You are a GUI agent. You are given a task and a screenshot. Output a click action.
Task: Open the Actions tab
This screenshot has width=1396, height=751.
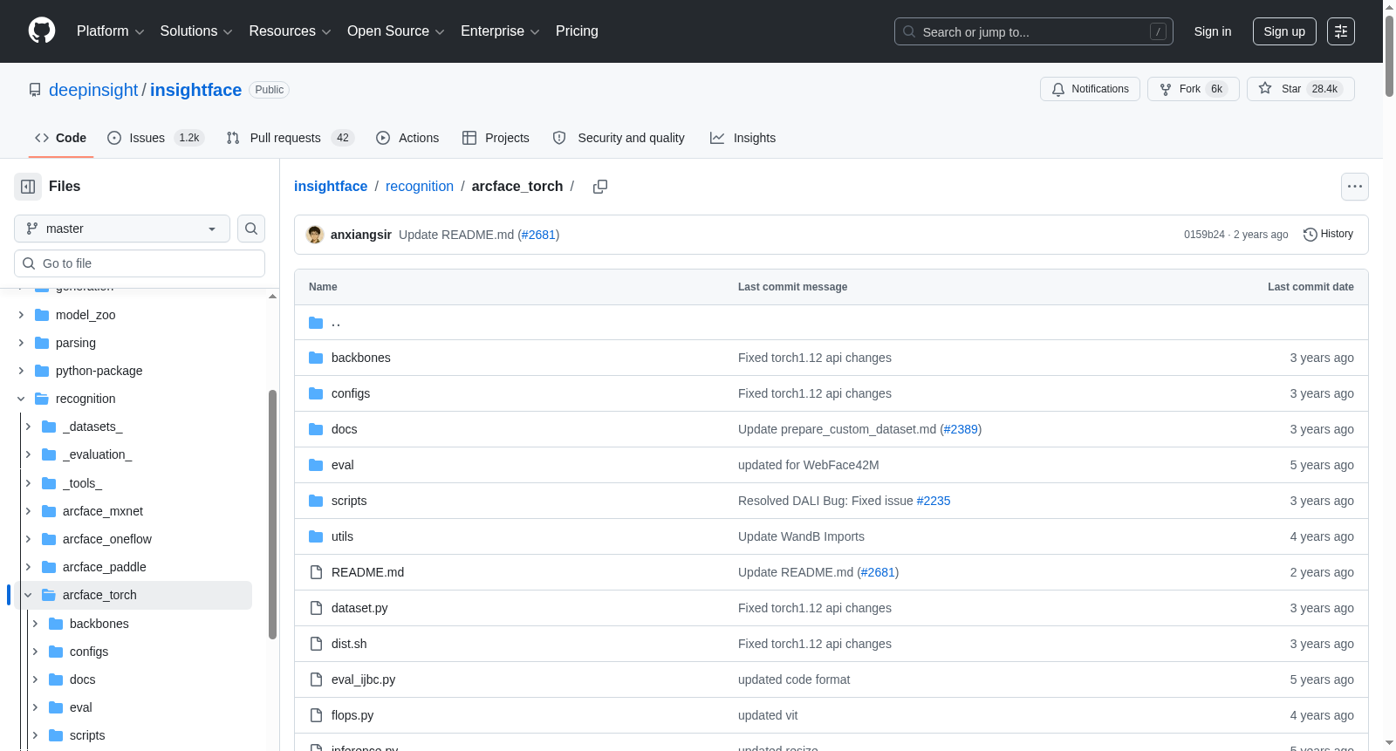407,138
